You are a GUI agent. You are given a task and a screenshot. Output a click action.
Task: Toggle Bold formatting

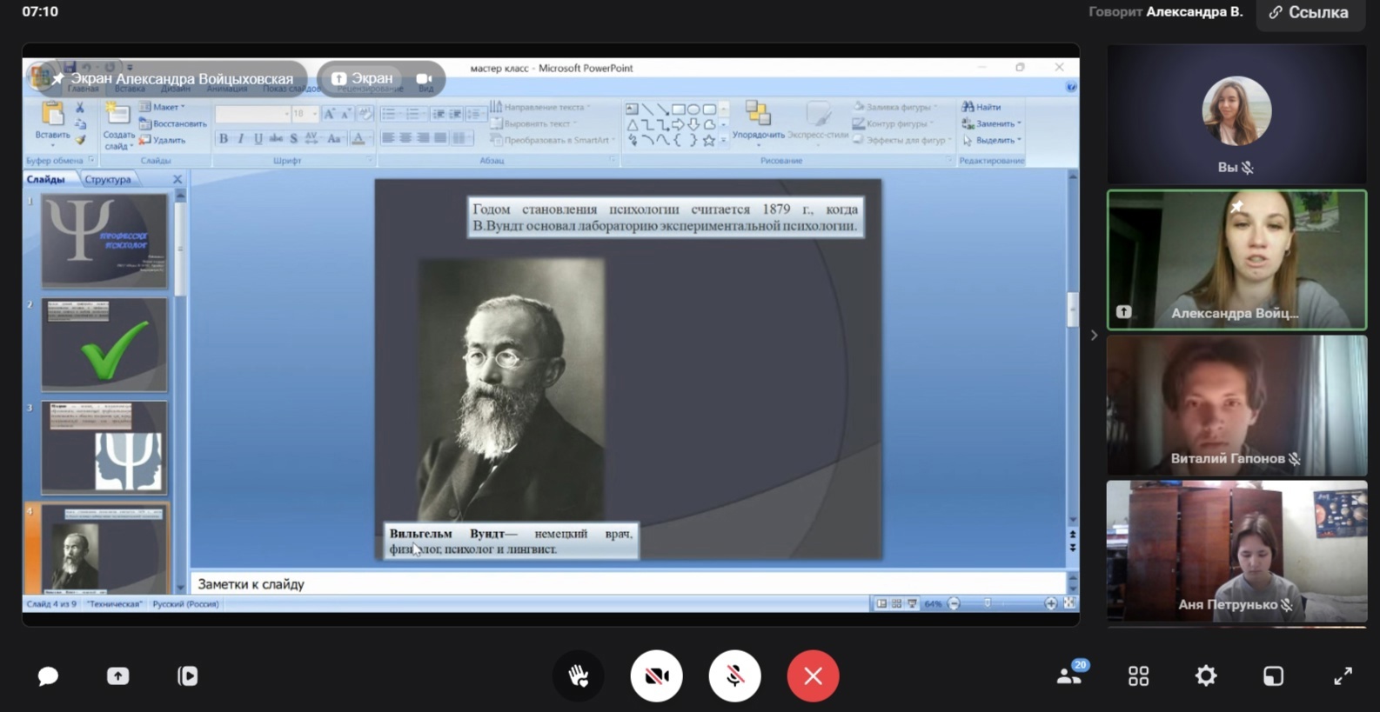(x=224, y=139)
